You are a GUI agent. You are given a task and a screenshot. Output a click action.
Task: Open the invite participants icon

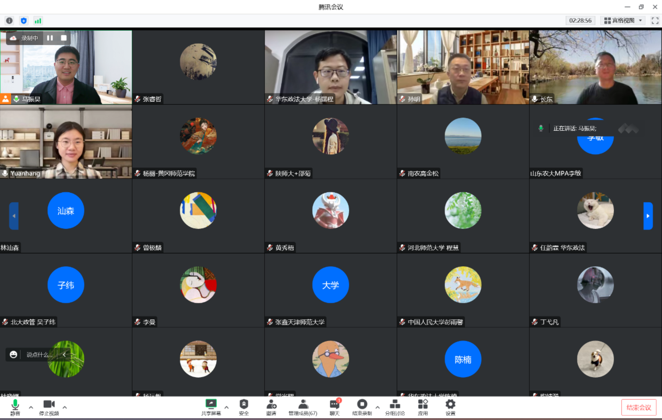click(271, 407)
